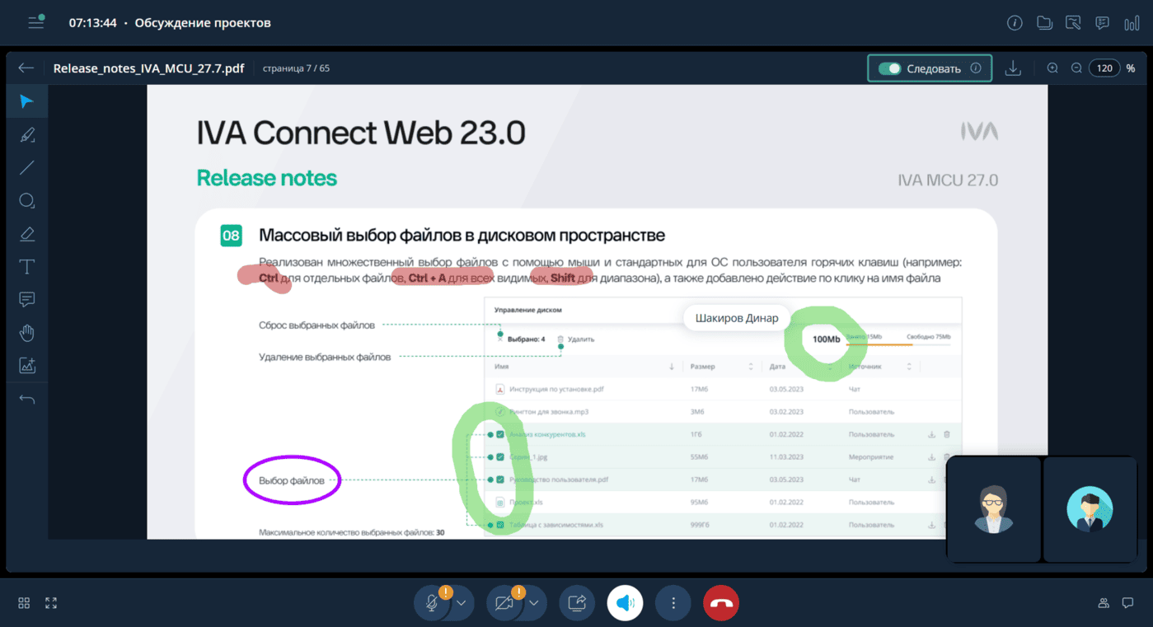Expand camera options dropdown arrow
This screenshot has width=1153, height=627.
(534, 603)
